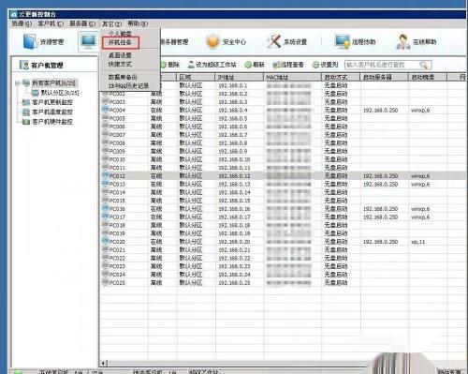Click the 删除 toolbar button
The image size is (468, 374).
point(170,65)
